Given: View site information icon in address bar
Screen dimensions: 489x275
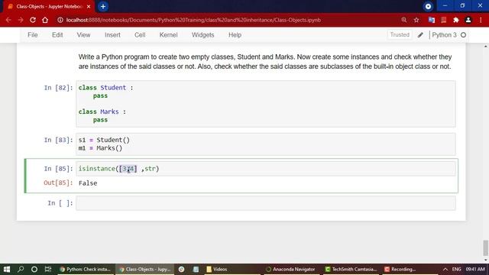Looking at the screenshot, I should pyautogui.click(x=60, y=20).
